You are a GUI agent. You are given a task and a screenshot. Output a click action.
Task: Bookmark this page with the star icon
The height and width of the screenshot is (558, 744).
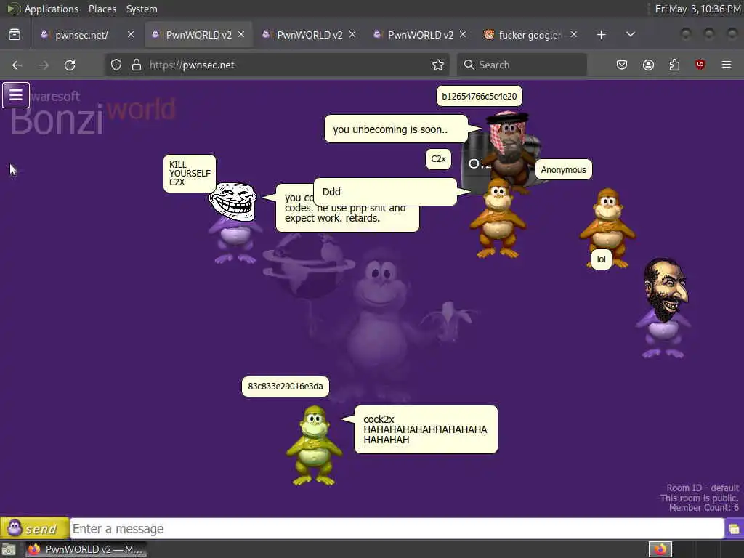[x=438, y=65]
